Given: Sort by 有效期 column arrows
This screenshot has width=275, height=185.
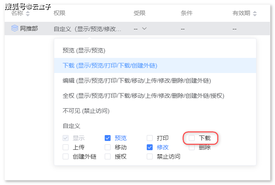Looking at the screenshot, I should (255, 13).
